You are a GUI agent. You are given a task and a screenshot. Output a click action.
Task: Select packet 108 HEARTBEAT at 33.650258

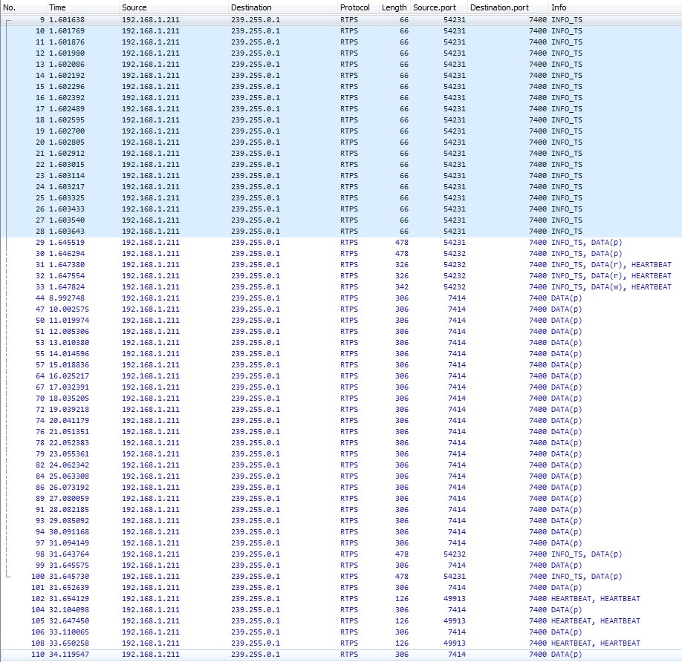(x=341, y=643)
